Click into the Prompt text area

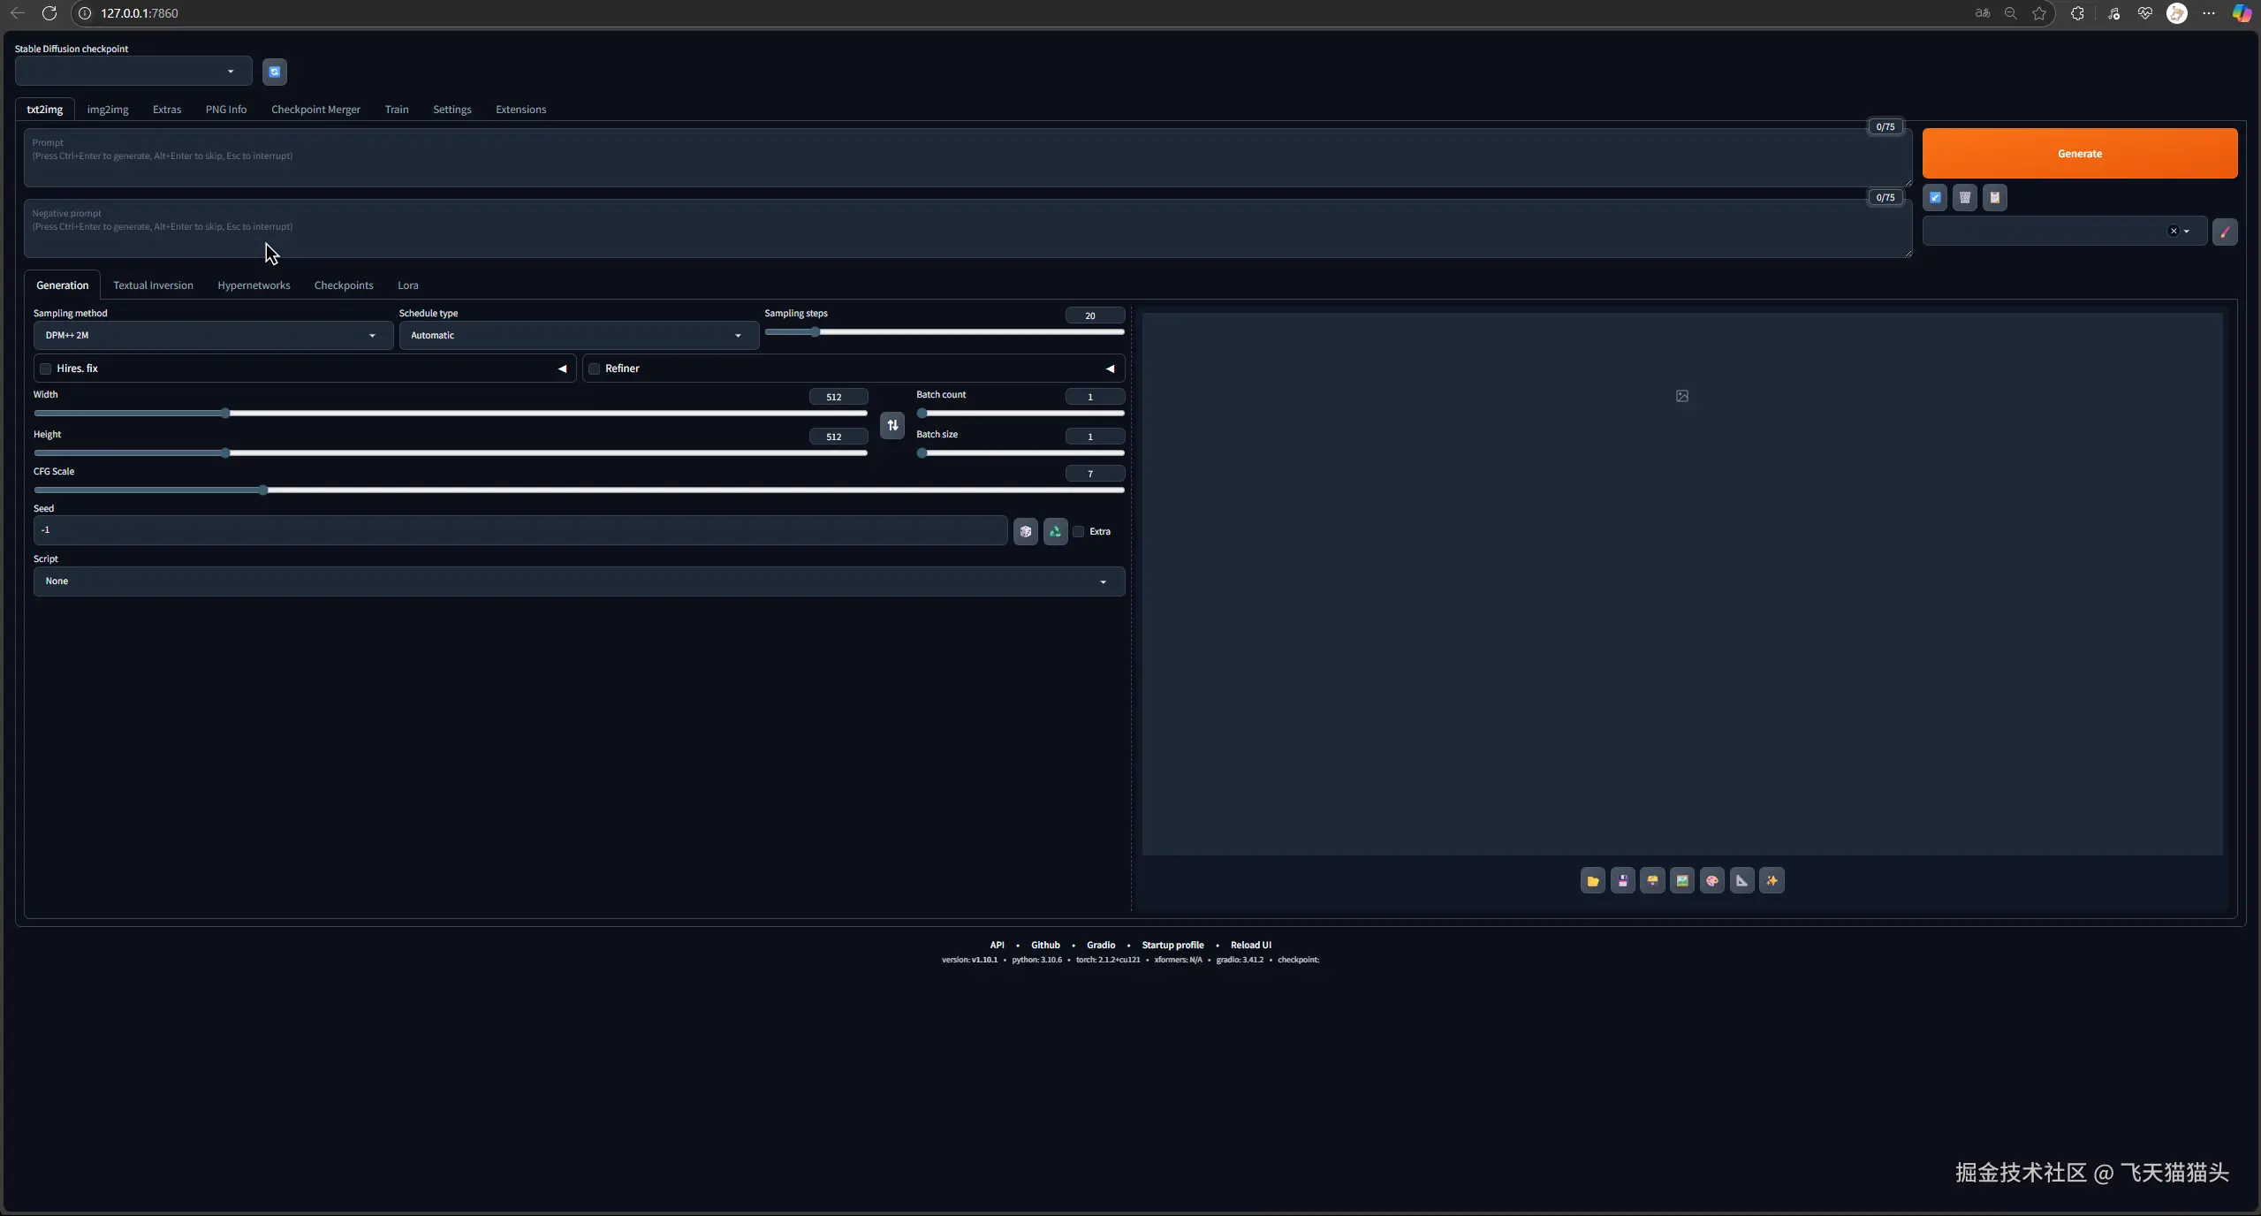[x=967, y=157]
